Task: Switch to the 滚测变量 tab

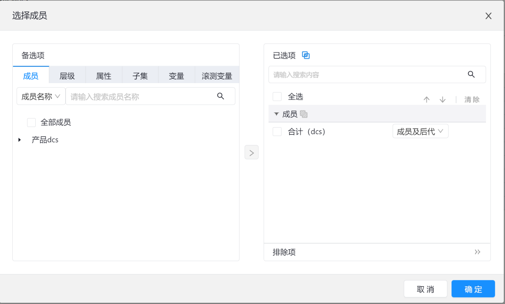Action: [x=217, y=76]
